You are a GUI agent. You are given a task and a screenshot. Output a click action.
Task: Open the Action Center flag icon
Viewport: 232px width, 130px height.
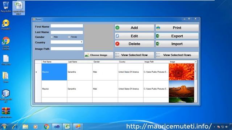tap(219, 127)
